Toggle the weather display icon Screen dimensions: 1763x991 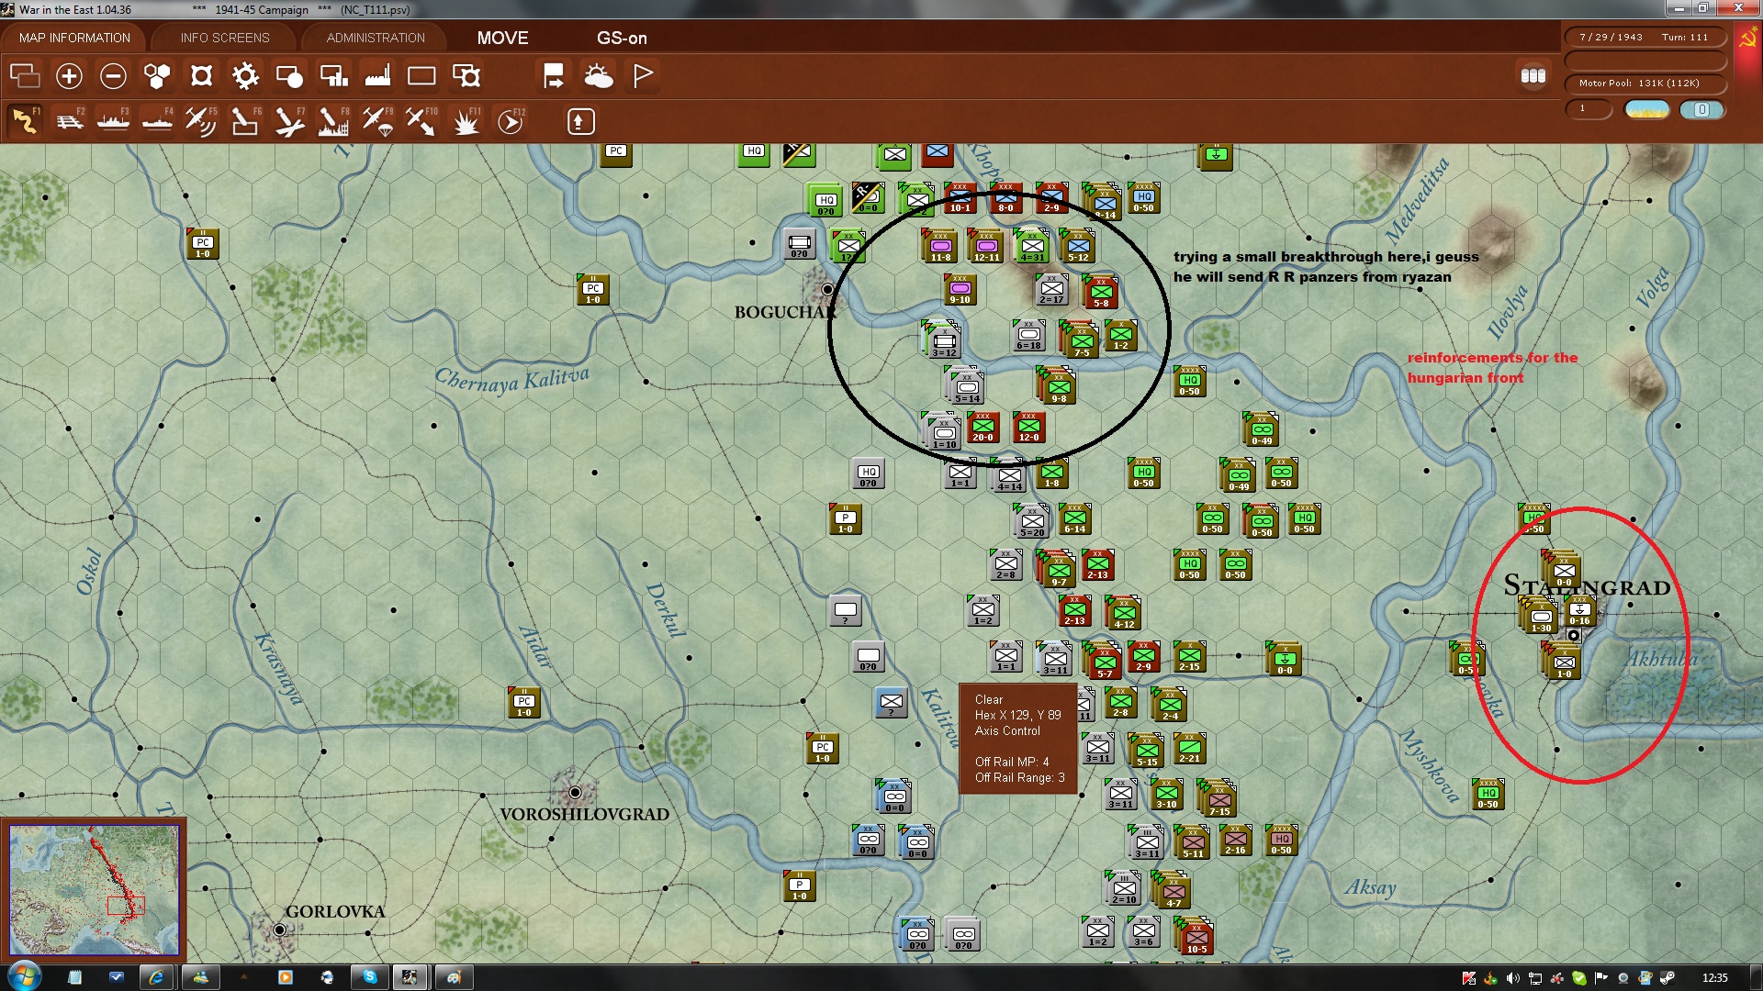(x=599, y=75)
